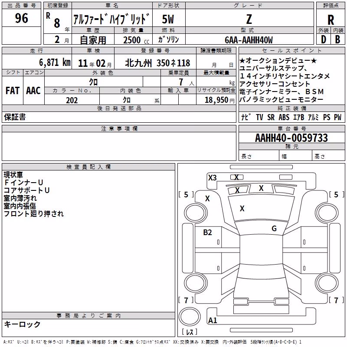This screenshot has height=347, width=347.
Task: Select inspector note 室内内張傷
Action: (x=20, y=206)
